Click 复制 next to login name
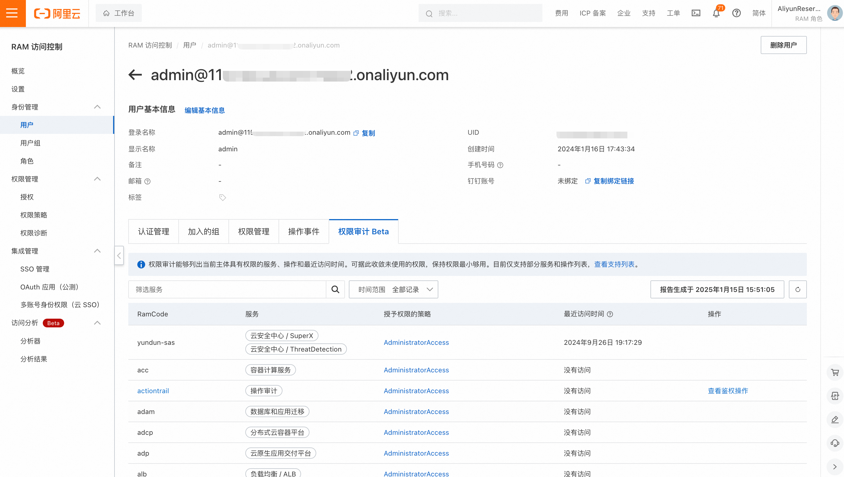Screen dimensions: 844x477 tap(368, 133)
